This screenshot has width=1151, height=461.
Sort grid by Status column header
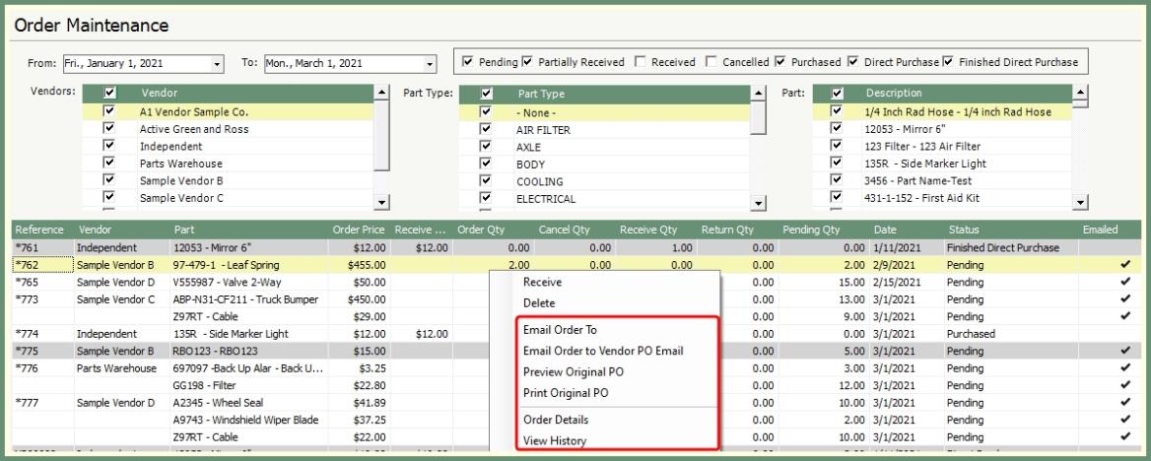tap(964, 230)
